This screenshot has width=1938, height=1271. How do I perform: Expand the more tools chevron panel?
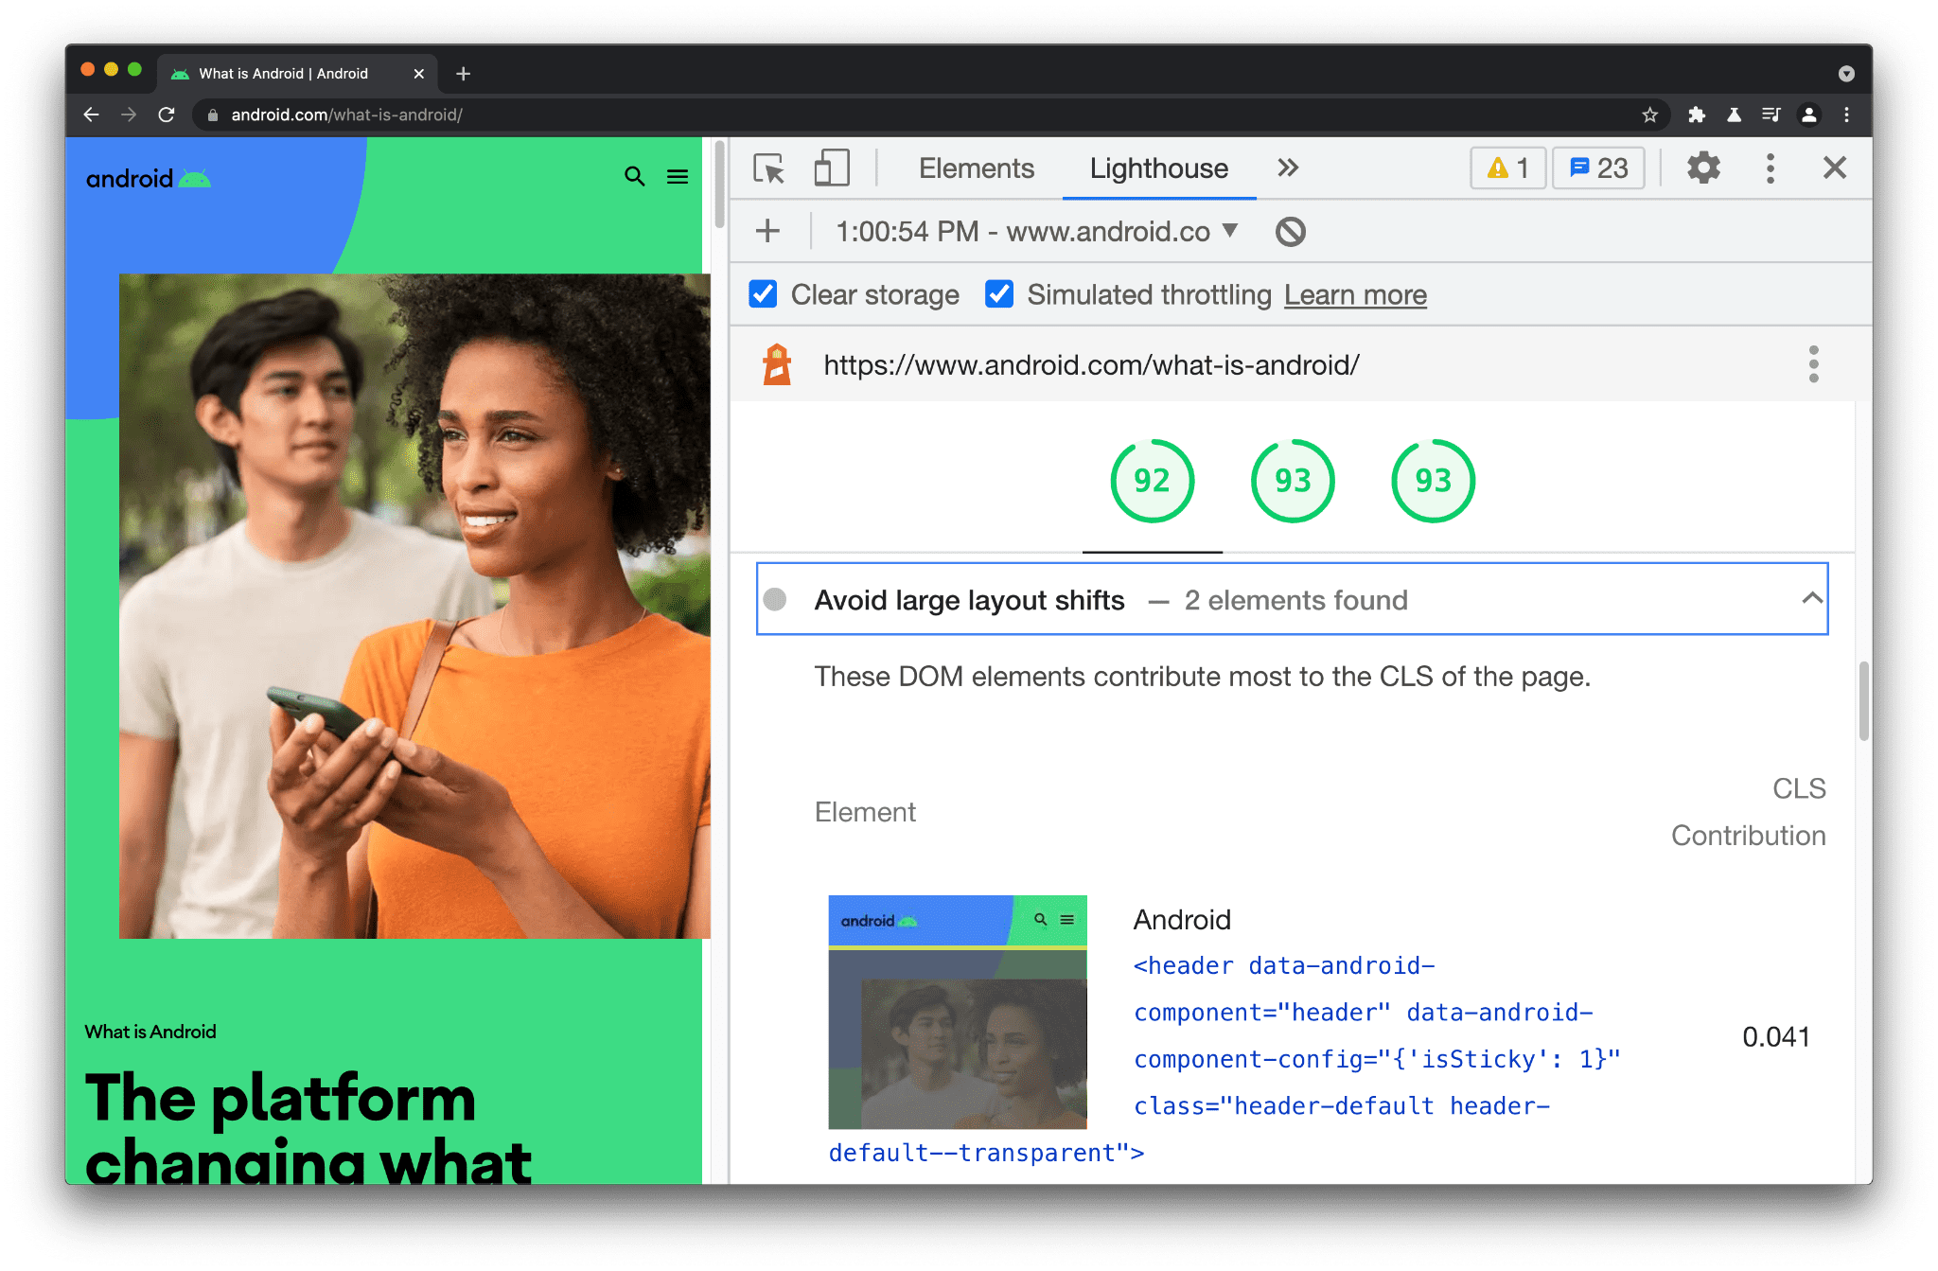pyautogui.click(x=1287, y=166)
